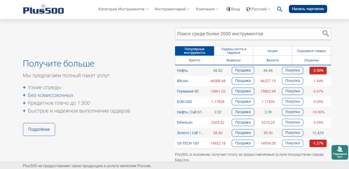Viewport: 349px width, 169px height.
Task: Switch to the Акции tab
Action: 272,51
